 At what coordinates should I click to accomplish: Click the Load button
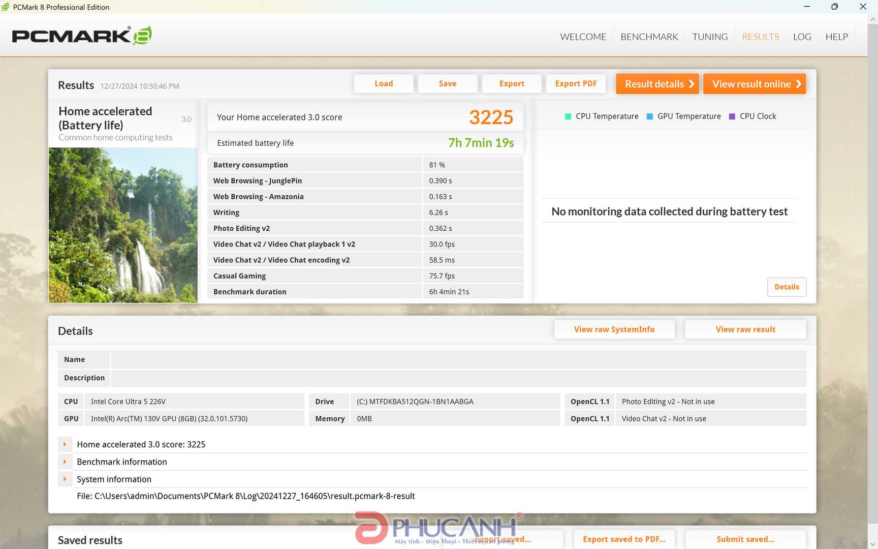(x=384, y=83)
